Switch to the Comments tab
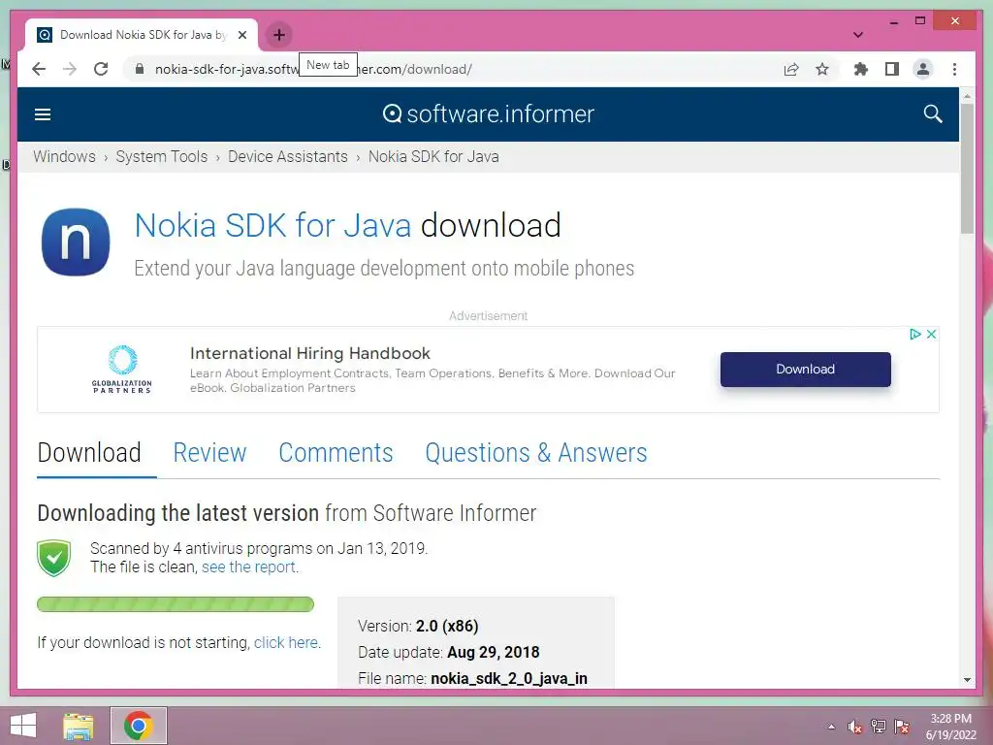The width and height of the screenshot is (993, 745). point(336,453)
